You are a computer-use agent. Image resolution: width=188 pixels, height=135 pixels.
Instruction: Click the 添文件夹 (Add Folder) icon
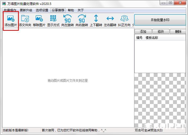click(x=25, y=19)
